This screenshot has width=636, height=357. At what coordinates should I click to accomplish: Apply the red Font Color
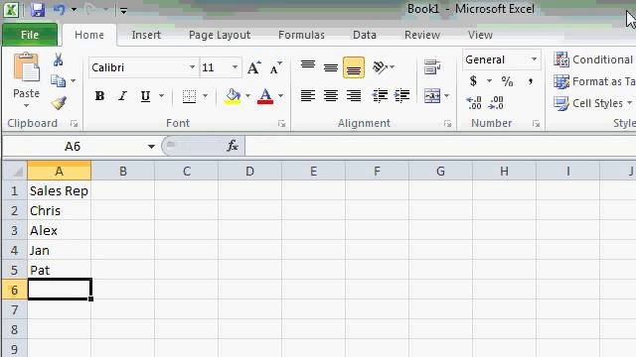pos(265,96)
